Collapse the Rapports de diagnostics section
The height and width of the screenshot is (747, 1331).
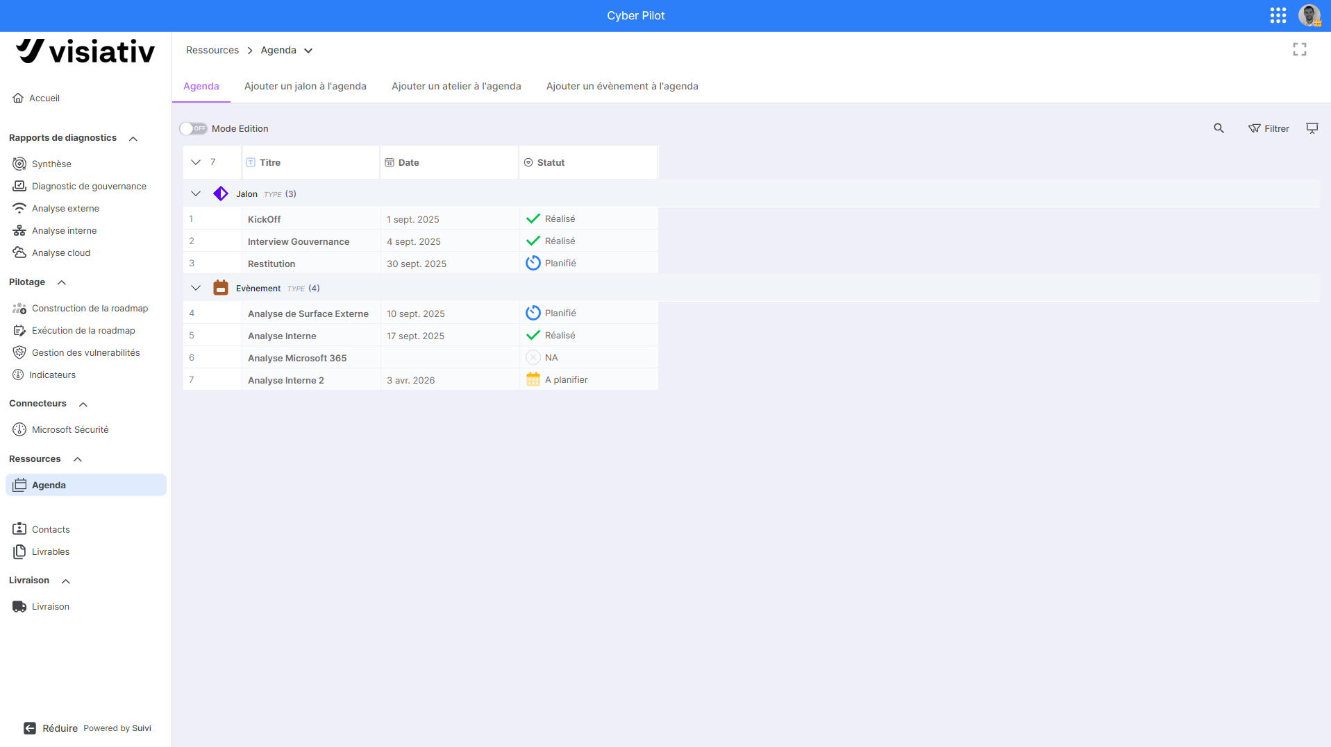133,139
